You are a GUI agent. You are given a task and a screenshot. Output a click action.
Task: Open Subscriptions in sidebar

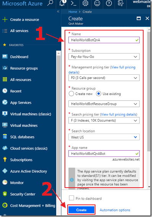coord(21,160)
